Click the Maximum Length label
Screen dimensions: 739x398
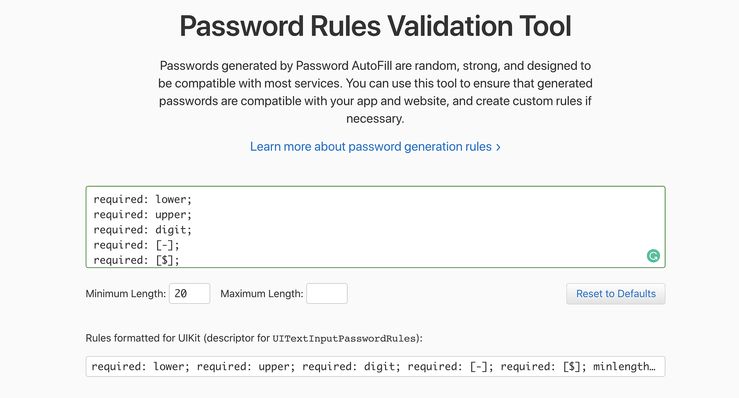[262, 294]
